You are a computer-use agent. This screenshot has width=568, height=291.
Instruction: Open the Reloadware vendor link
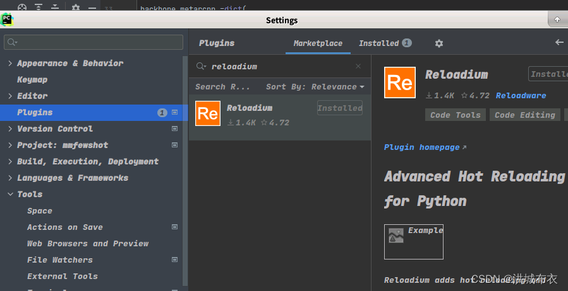(521, 96)
